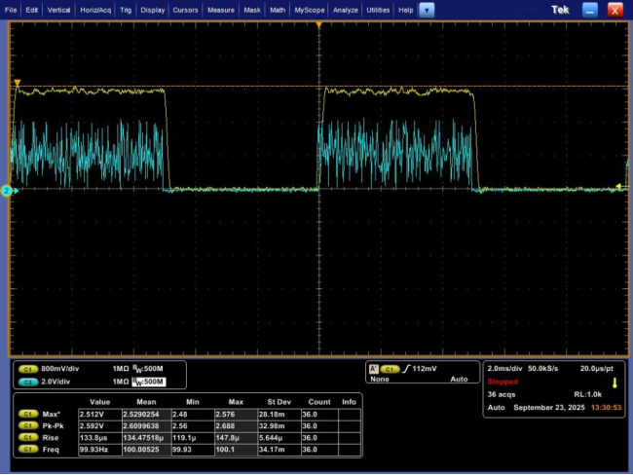Click the Count column header
The image size is (633, 475).
pos(319,402)
